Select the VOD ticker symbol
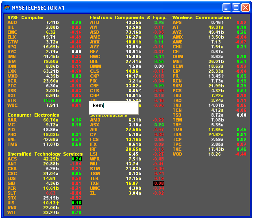The image size is (253, 219). pyautogui.click(x=177, y=154)
